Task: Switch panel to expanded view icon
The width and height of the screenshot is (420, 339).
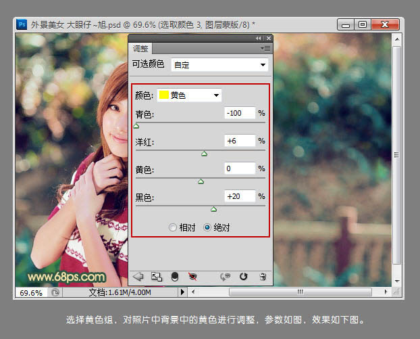Action: pos(157,276)
